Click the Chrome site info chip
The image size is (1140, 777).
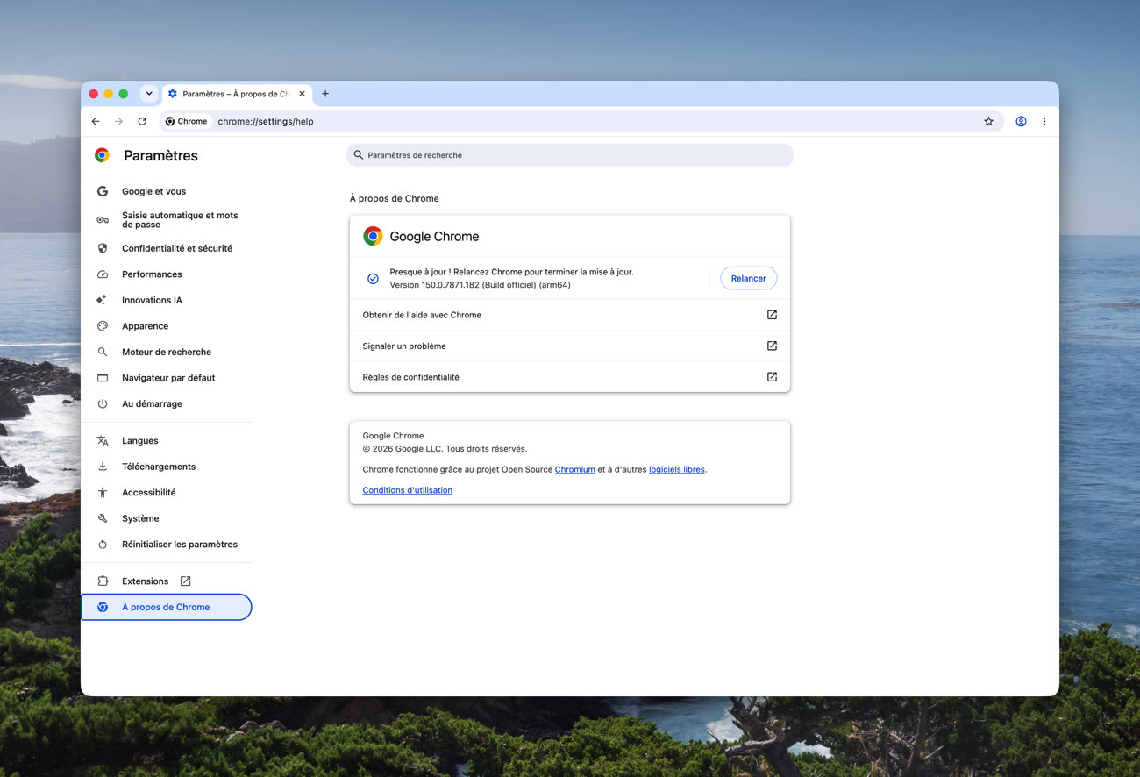[x=187, y=122]
